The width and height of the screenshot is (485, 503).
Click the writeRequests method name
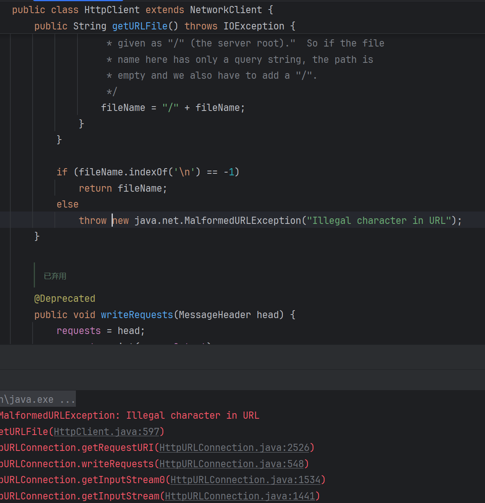click(x=137, y=315)
